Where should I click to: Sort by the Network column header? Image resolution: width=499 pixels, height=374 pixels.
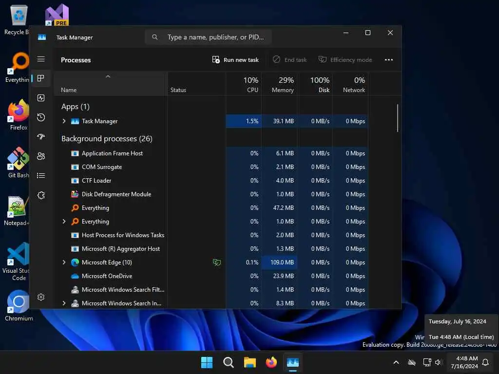pos(350,85)
